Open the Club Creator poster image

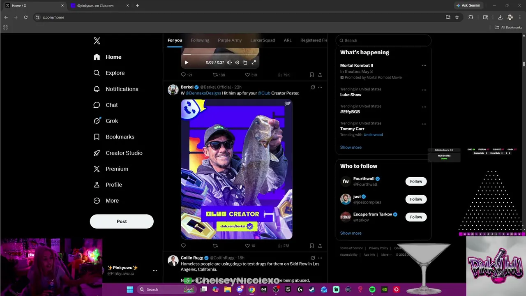pos(237,169)
